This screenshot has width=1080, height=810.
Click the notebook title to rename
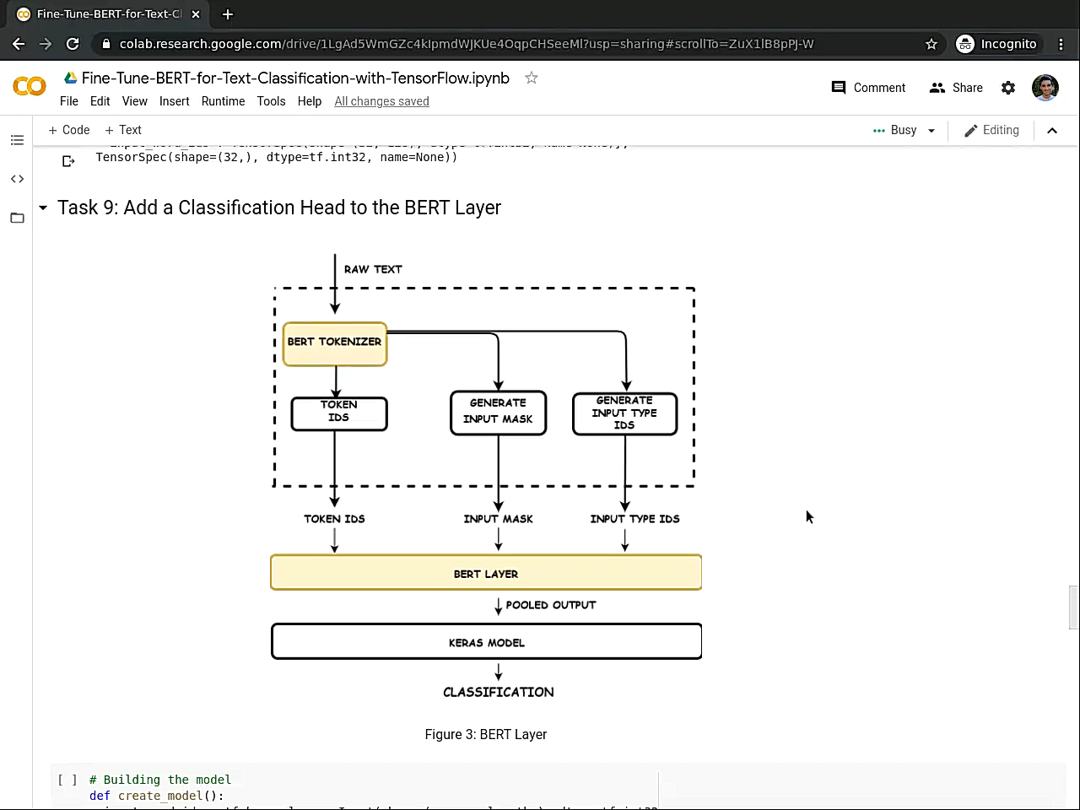[295, 78]
